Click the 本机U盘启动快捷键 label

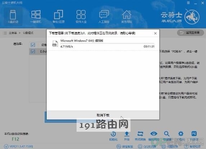tap(17, 134)
